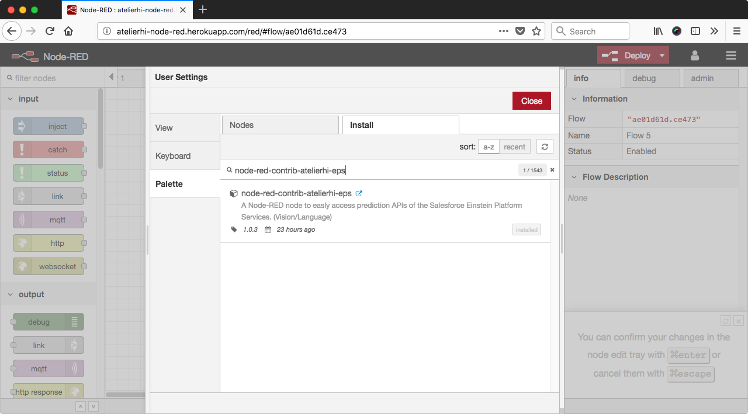Clear the module search with the x icon
The height and width of the screenshot is (414, 748).
552,170
